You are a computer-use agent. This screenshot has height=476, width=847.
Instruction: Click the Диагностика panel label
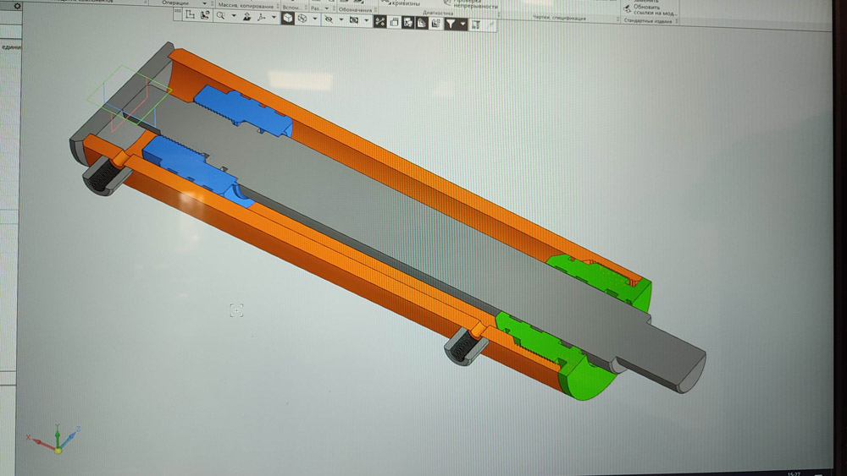point(438,13)
